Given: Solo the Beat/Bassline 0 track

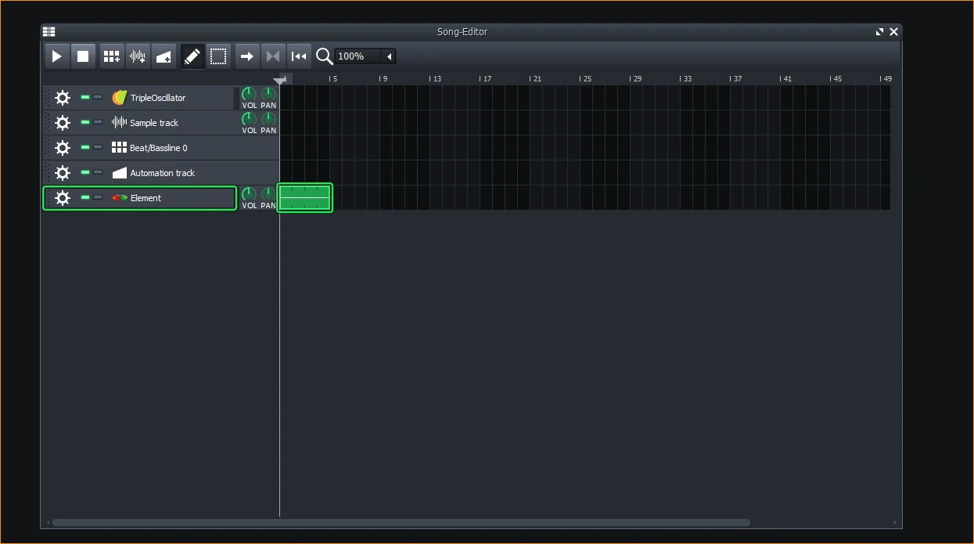Looking at the screenshot, I should [98, 147].
